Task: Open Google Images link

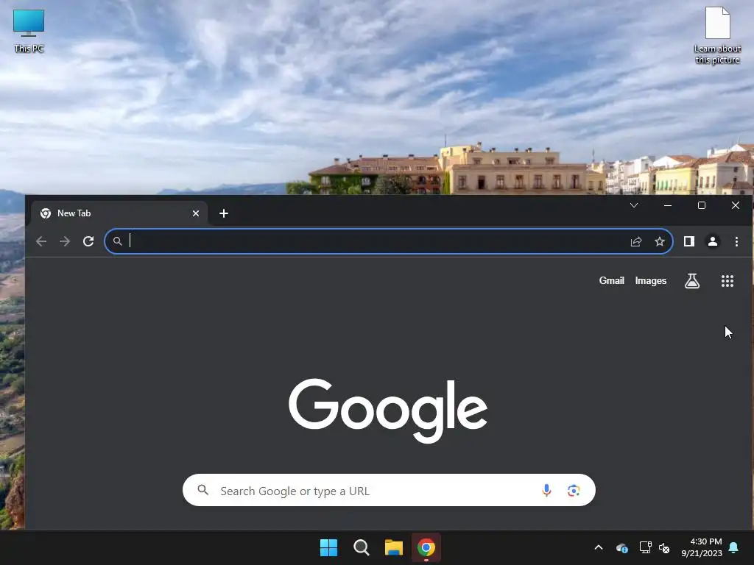Action: [x=651, y=280]
